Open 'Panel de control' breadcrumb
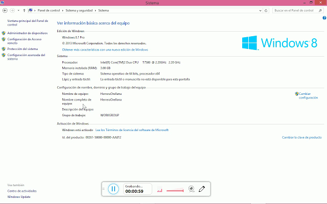The height and width of the screenshot is (204, 327). (49, 10)
